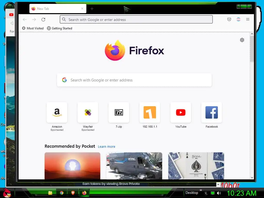Close the New Tab tab

82,9
